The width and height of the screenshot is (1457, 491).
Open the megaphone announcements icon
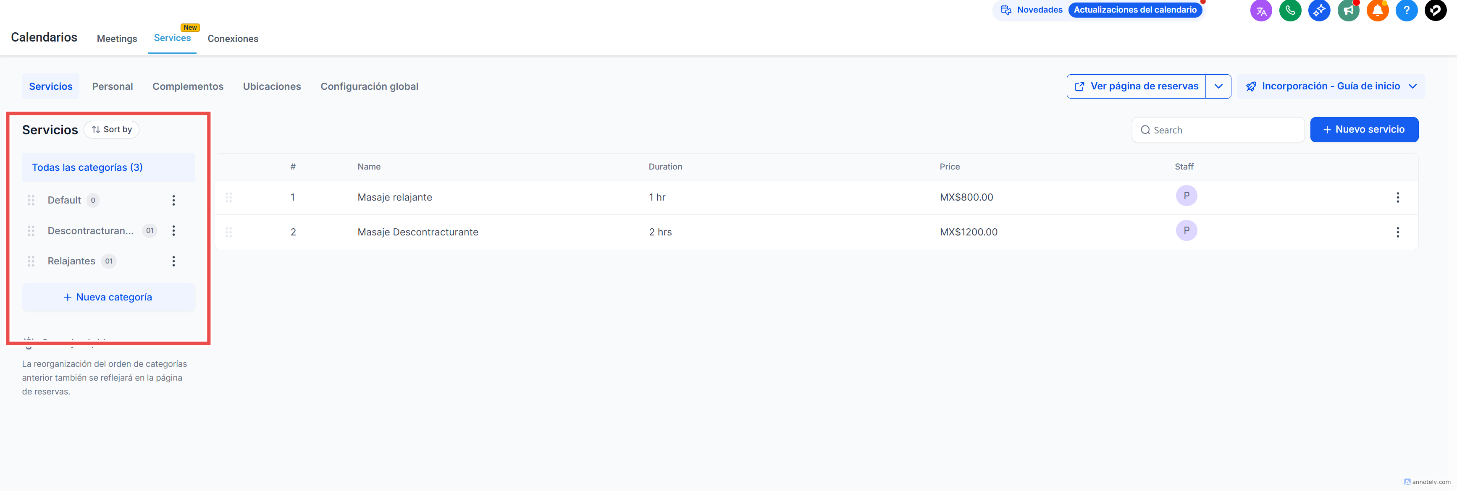point(1348,11)
